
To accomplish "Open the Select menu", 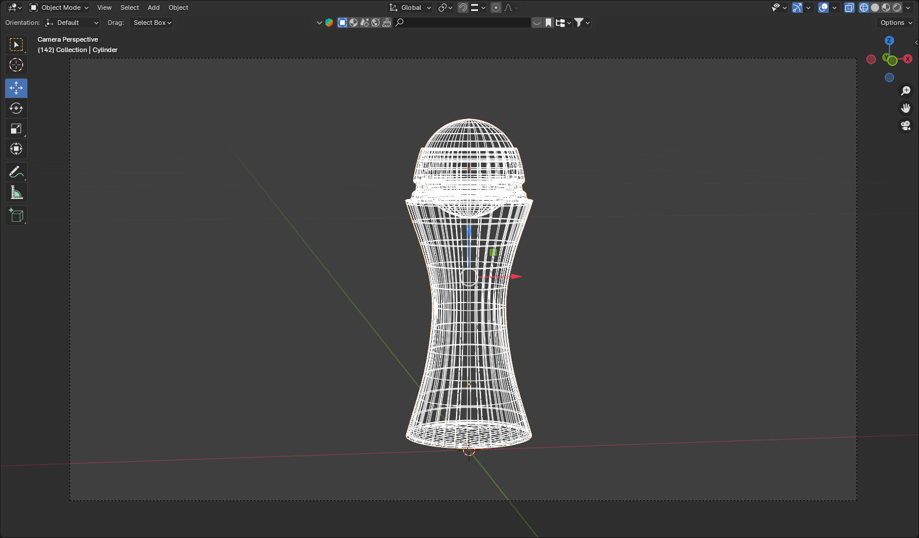I will (130, 8).
